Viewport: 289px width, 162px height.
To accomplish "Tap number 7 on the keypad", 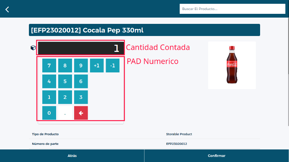I will point(49,65).
